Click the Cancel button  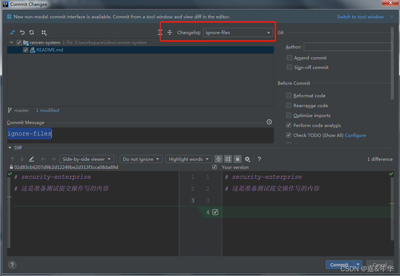[379, 265]
